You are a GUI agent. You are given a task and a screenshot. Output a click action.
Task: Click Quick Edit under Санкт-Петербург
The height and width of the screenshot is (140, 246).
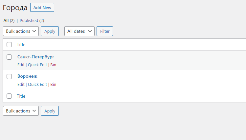coord(37,65)
